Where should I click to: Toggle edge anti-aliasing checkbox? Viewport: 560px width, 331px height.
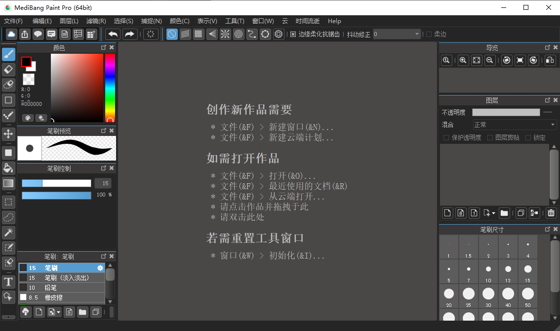pos(293,34)
